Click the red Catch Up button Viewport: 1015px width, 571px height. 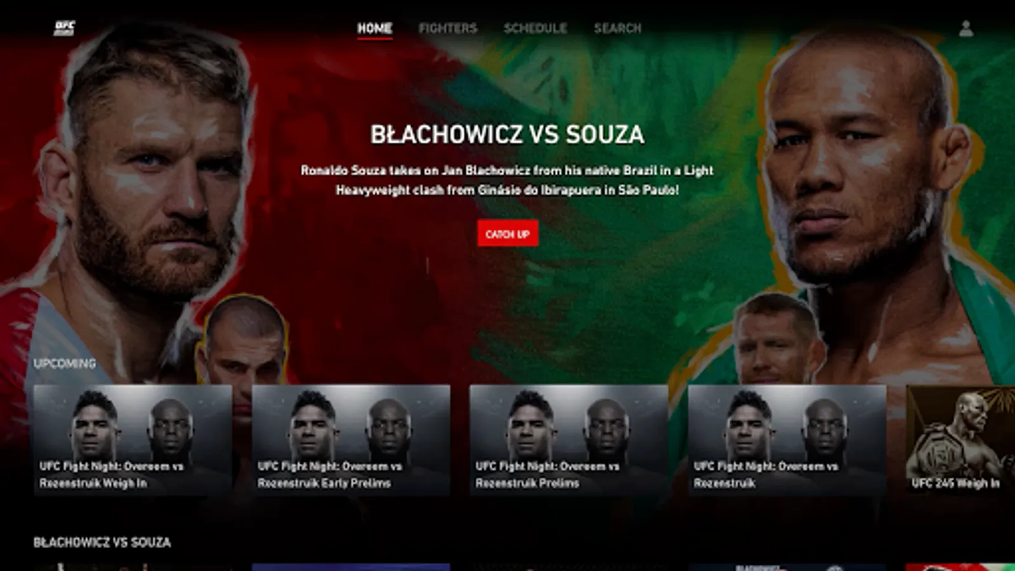507,233
